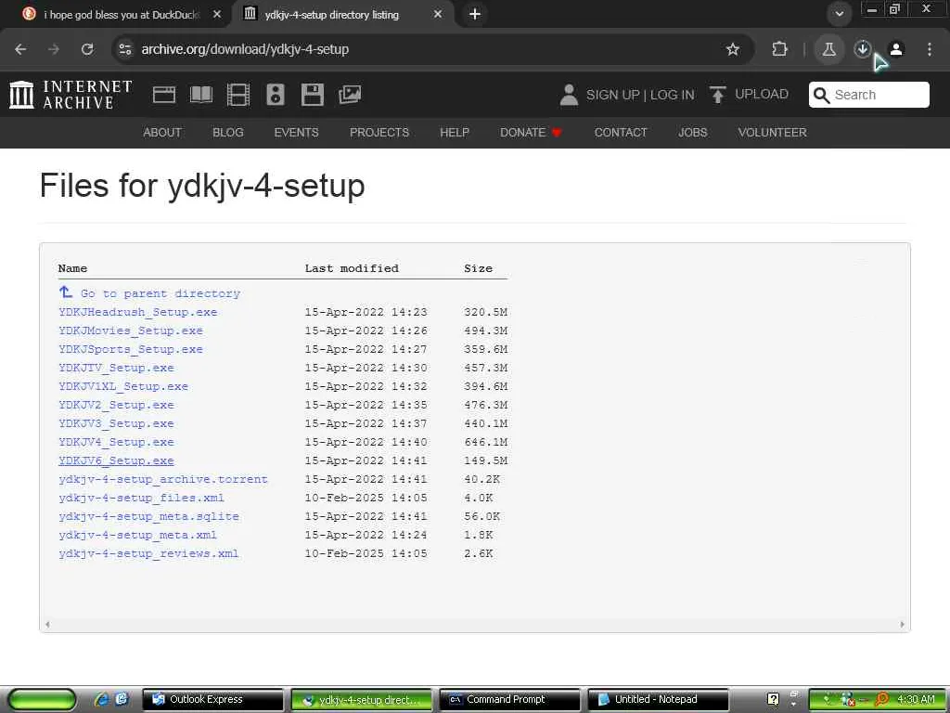Download YDKJV3_Setup.exe
Screen dimensions: 950x713
coord(116,423)
